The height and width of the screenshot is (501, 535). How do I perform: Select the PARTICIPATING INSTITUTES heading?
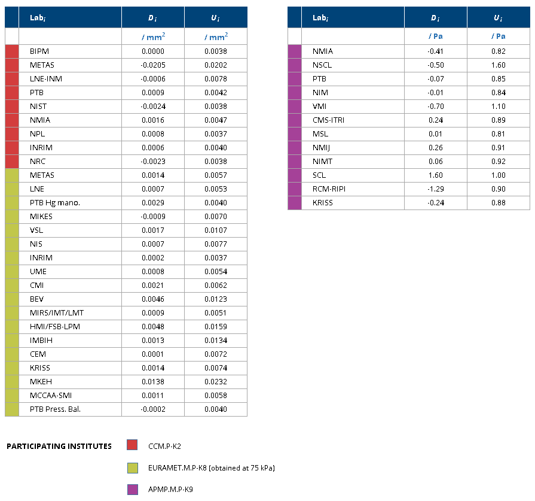pyautogui.click(x=59, y=447)
